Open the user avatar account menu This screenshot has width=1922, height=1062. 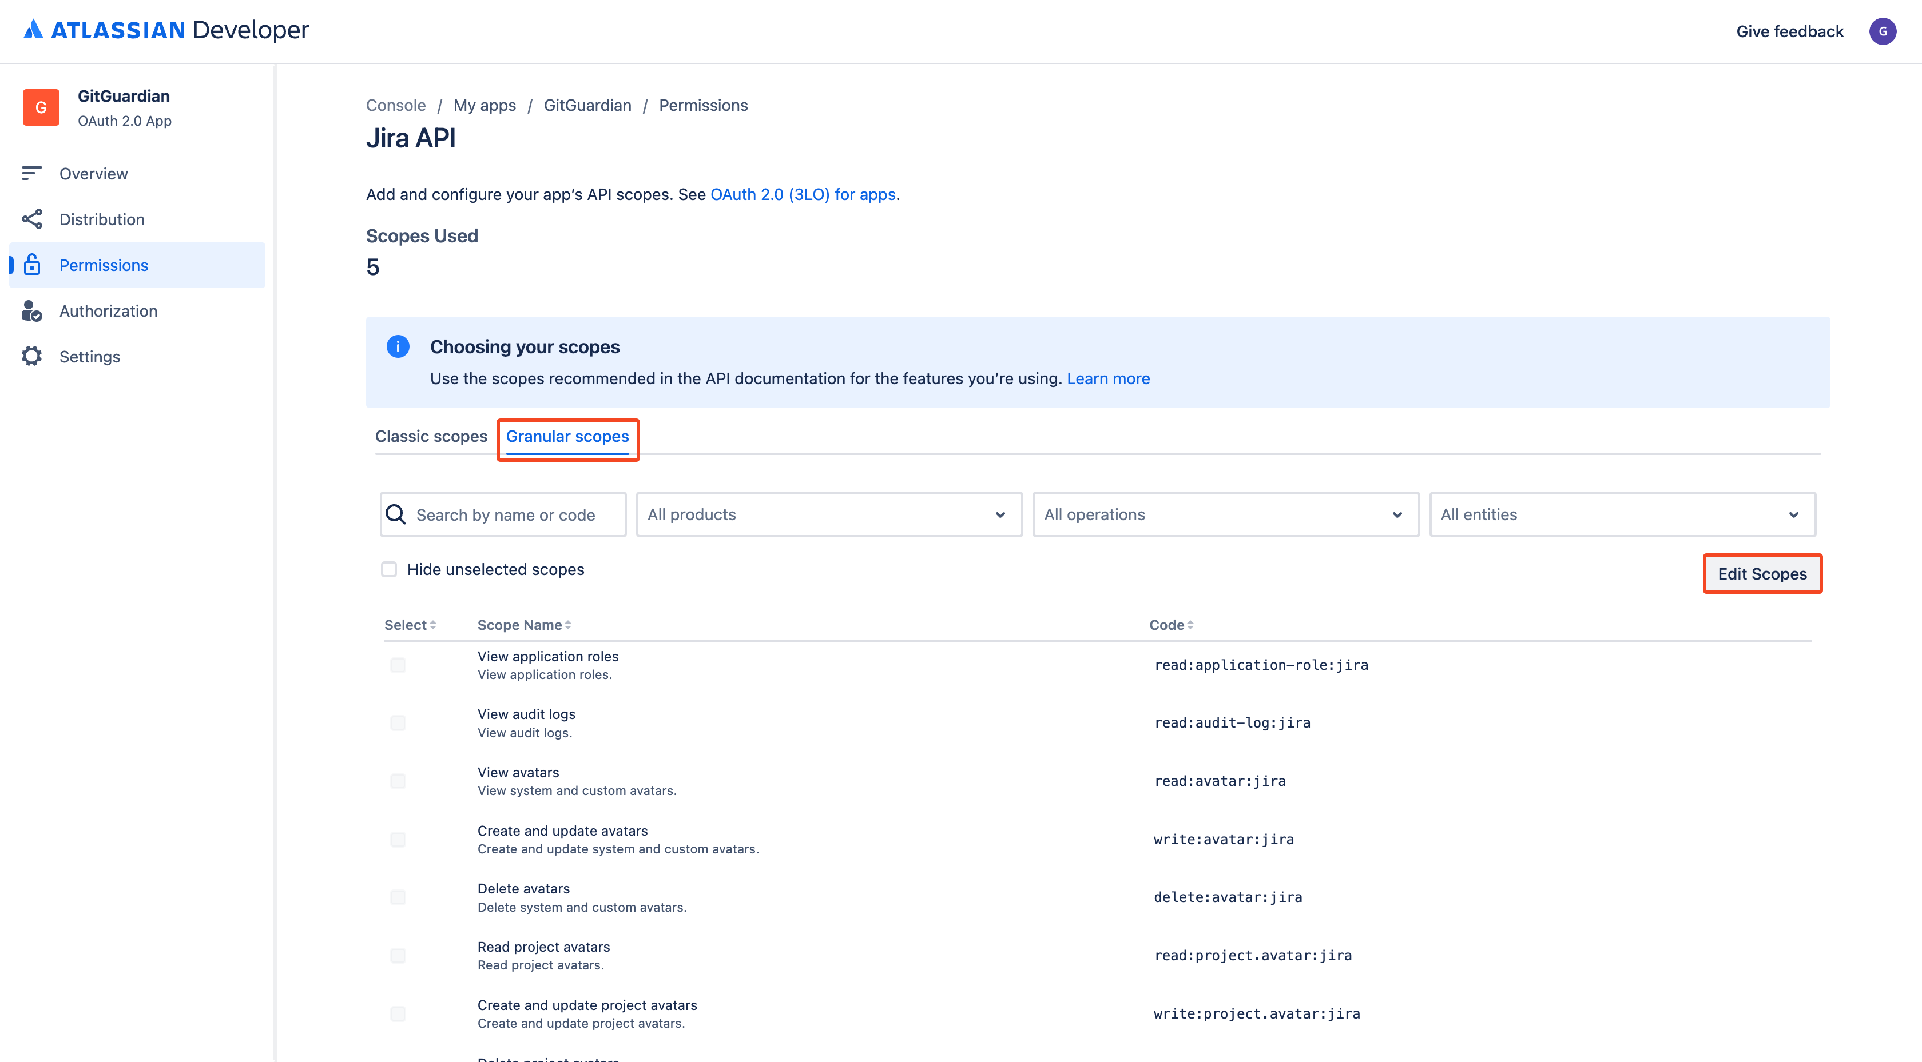[1882, 31]
